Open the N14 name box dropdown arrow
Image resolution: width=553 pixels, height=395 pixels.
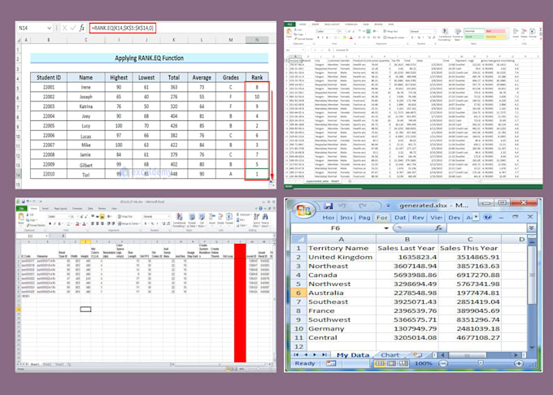coord(49,28)
